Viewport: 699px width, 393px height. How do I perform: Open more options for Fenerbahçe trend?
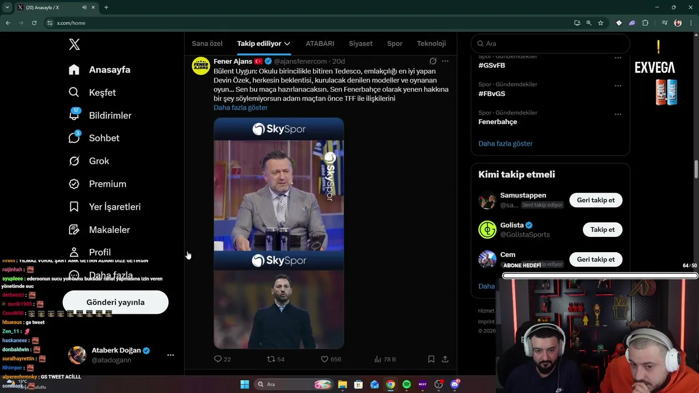(618, 114)
